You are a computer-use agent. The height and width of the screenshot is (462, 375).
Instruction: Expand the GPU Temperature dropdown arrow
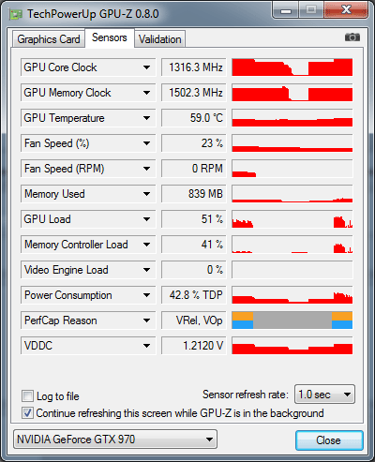click(146, 118)
